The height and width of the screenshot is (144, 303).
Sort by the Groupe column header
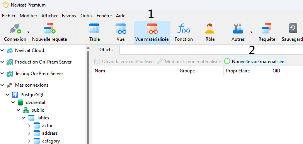coord(200,71)
